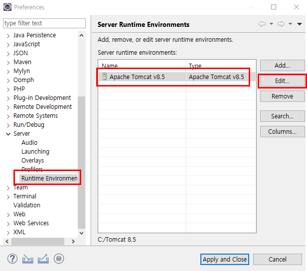Select the Terminal tree label
This screenshot has width=307, height=271.
[x=25, y=196]
